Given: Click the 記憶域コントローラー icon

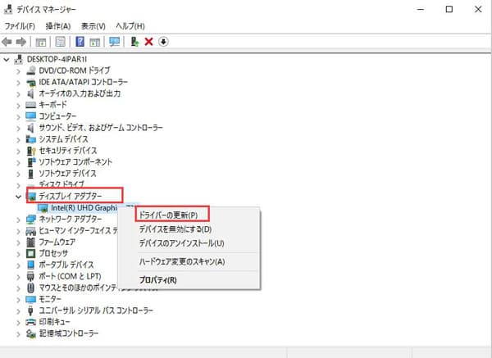Looking at the screenshot, I should pyautogui.click(x=31, y=333).
